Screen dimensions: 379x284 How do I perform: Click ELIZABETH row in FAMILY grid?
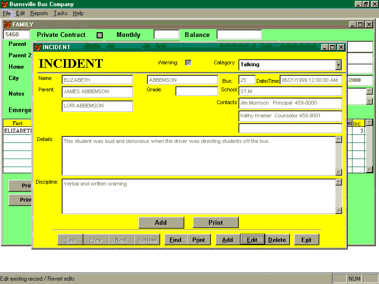click(18, 131)
